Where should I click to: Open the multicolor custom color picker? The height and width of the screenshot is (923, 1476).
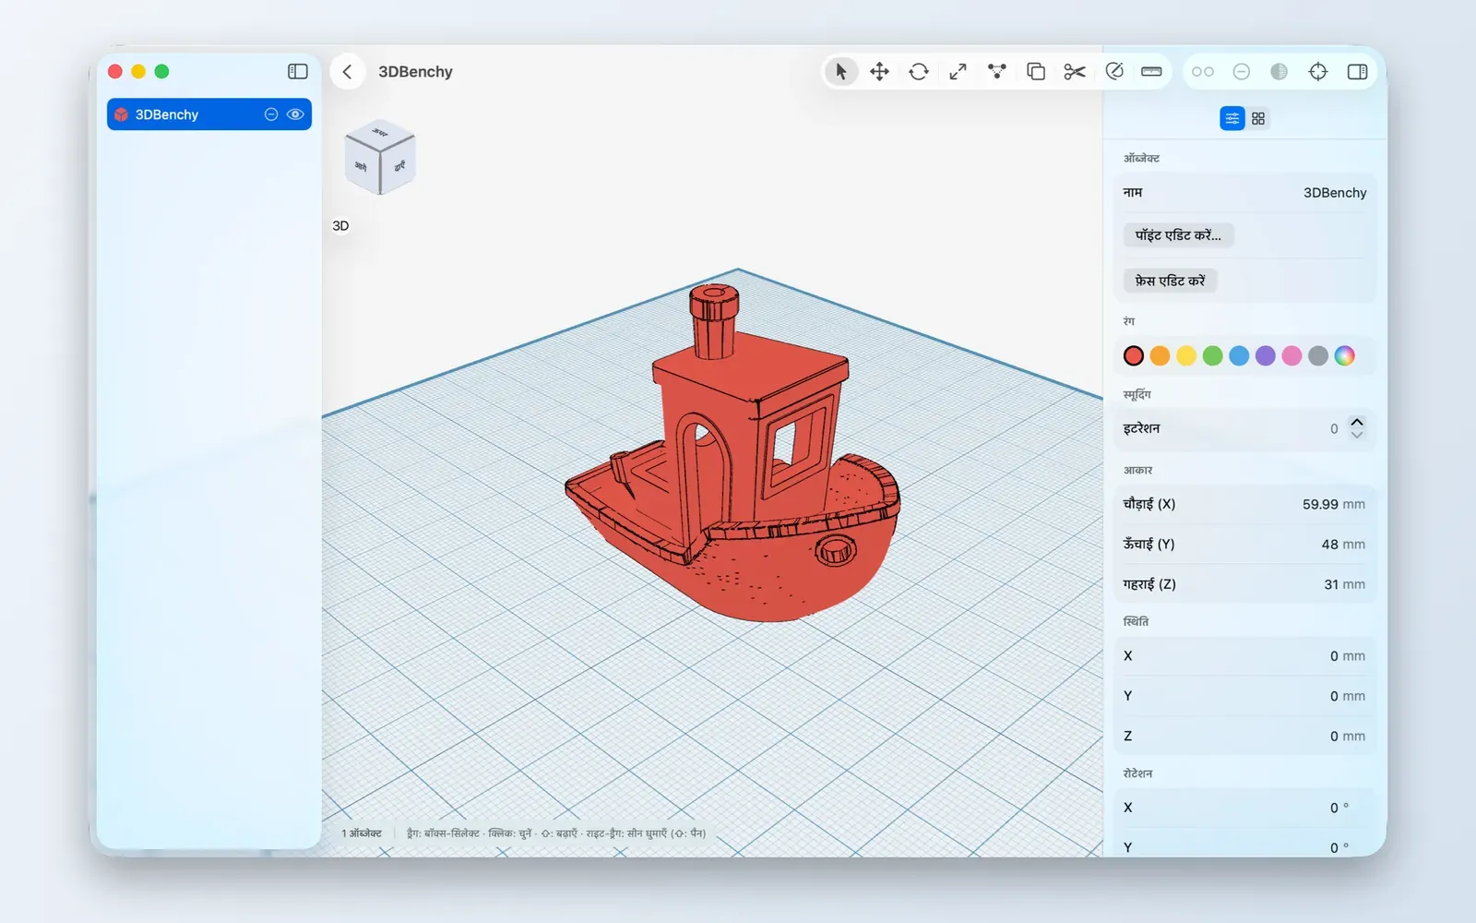point(1345,355)
